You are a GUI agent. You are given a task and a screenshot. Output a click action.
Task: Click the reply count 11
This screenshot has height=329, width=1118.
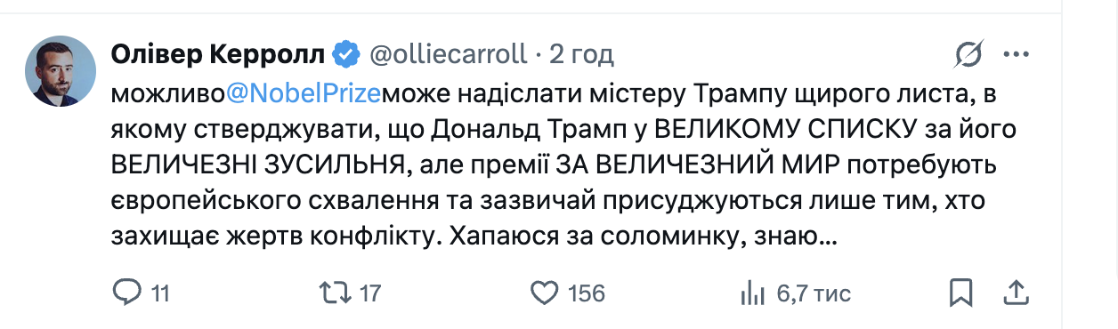(x=160, y=293)
